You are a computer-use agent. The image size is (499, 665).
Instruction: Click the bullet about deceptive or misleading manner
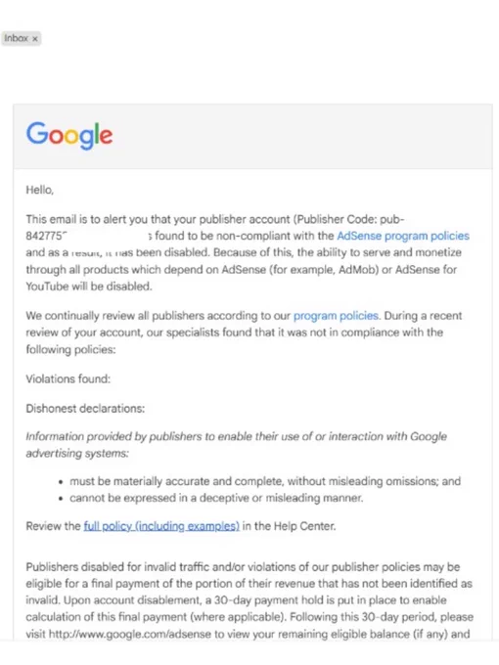pyautogui.click(x=216, y=498)
